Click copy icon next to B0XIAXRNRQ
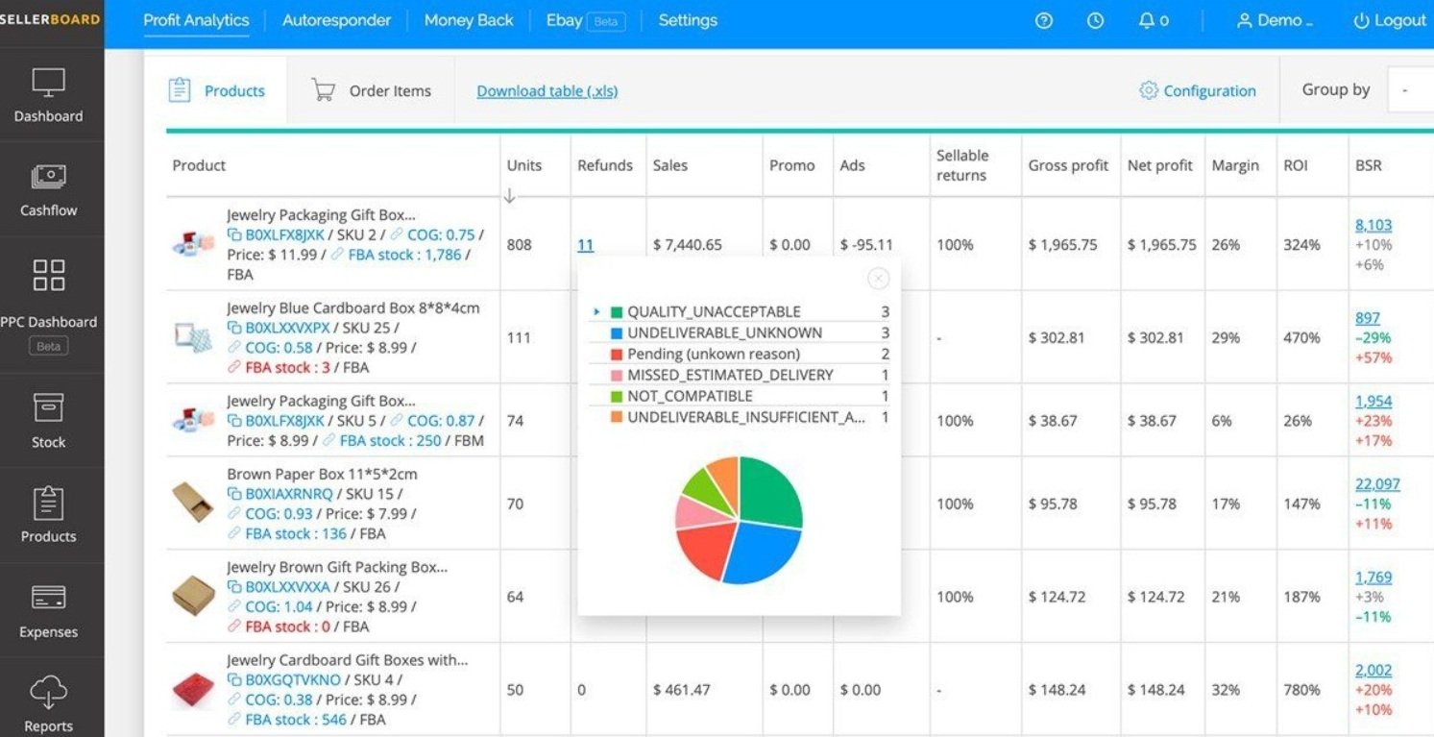1434x737 pixels. (233, 494)
